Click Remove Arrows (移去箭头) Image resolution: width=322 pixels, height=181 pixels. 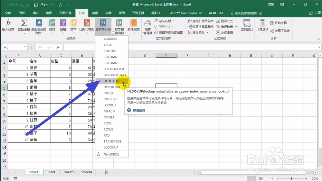point(196,32)
